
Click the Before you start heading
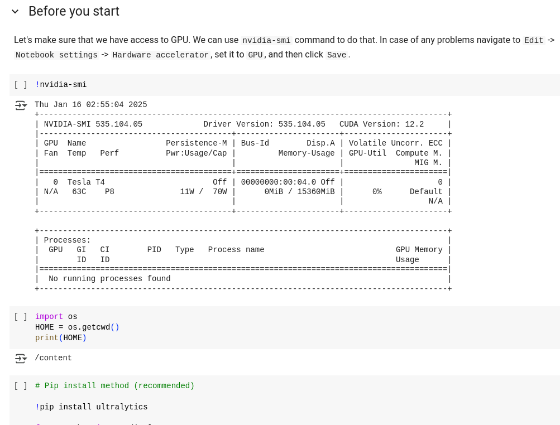point(74,11)
